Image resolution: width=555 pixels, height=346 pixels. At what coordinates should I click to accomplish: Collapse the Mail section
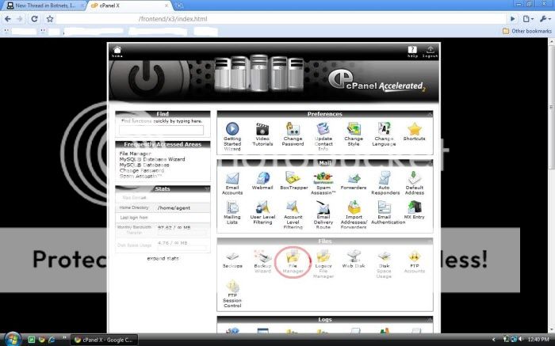430,162
